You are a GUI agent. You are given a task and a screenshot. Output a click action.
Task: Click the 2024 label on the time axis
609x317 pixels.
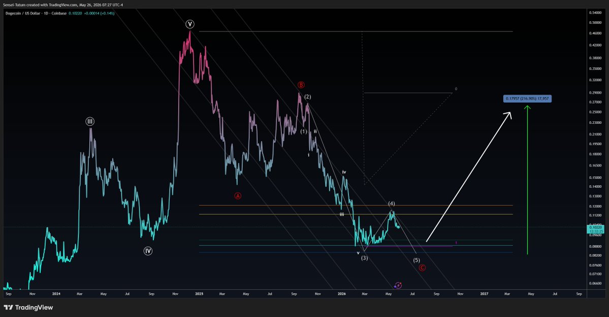click(56, 294)
